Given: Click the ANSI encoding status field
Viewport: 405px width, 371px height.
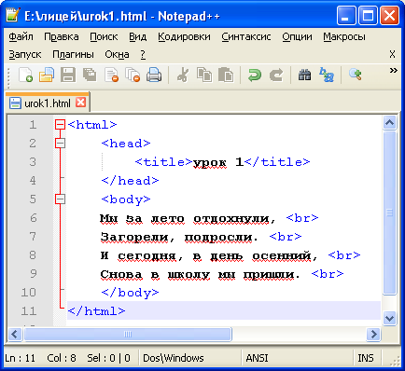Looking at the screenshot, I should point(257,358).
